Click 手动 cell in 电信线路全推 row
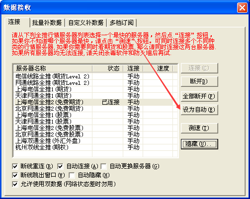The image size is (250, 199). tap(133, 76)
